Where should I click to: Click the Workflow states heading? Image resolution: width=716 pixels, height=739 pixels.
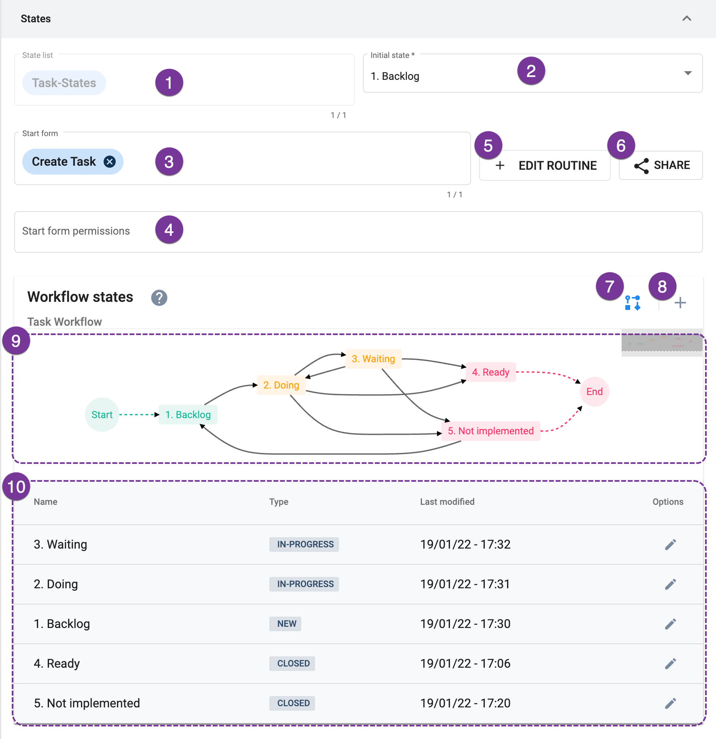[80, 297]
